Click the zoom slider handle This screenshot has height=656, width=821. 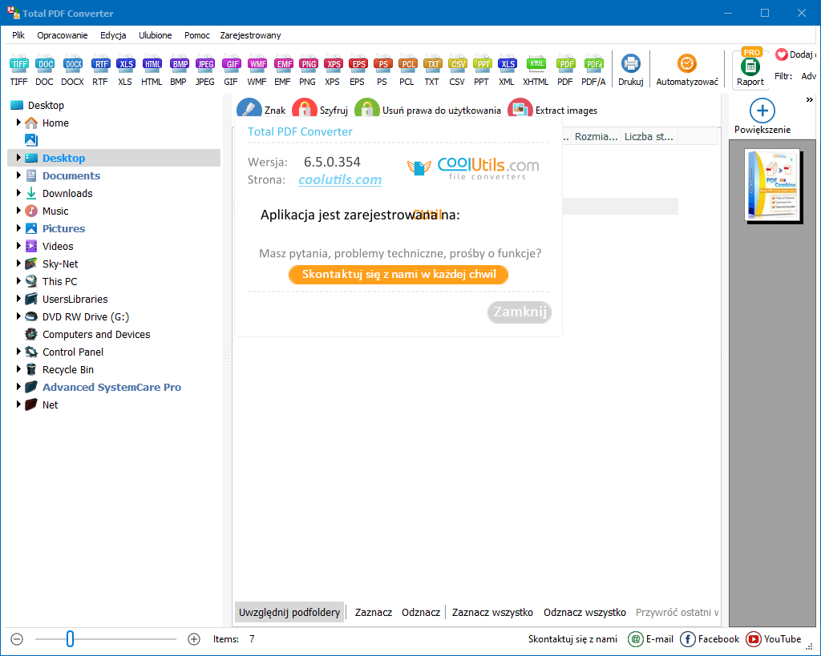71,638
